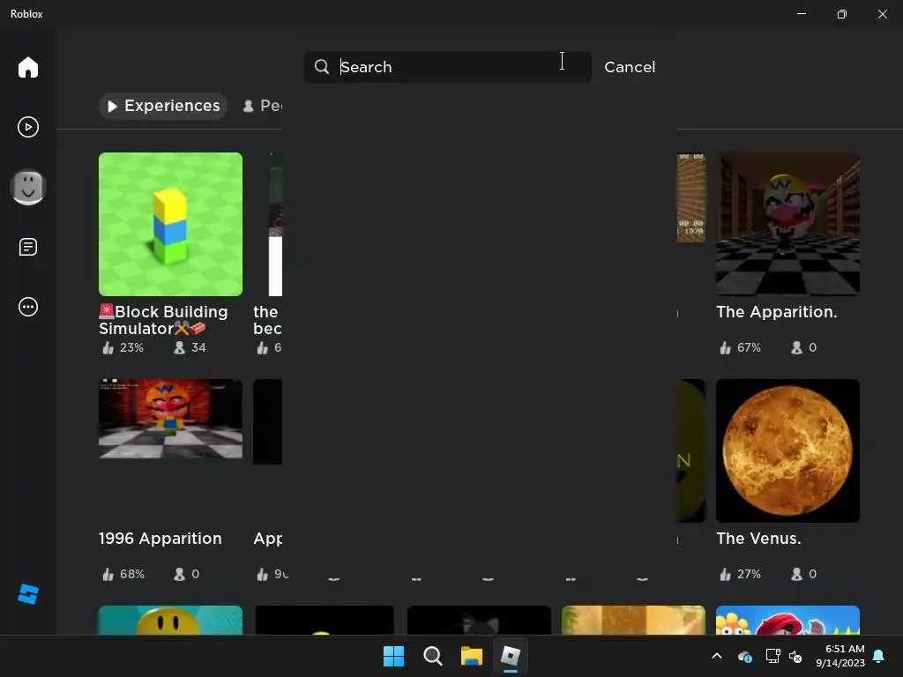Screen dimensions: 903x677
Task: Switch to the People filter tab
Action: click(x=262, y=106)
